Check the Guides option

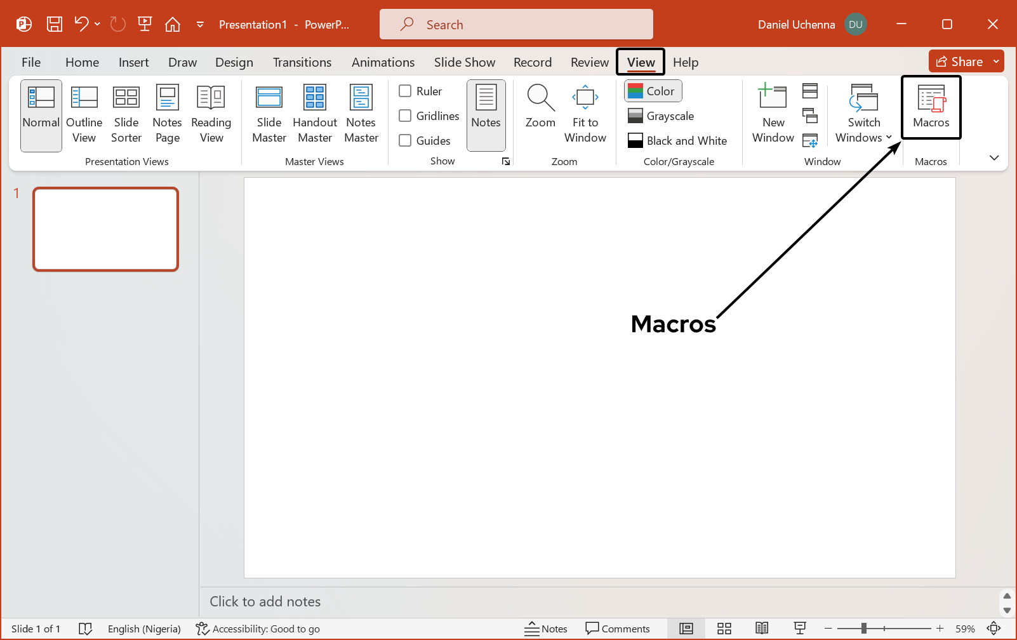405,140
